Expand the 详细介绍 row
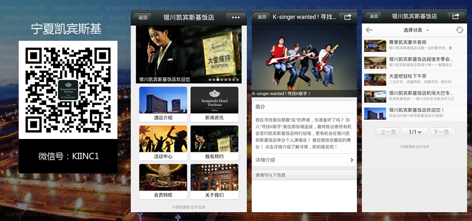 [x=304, y=160]
